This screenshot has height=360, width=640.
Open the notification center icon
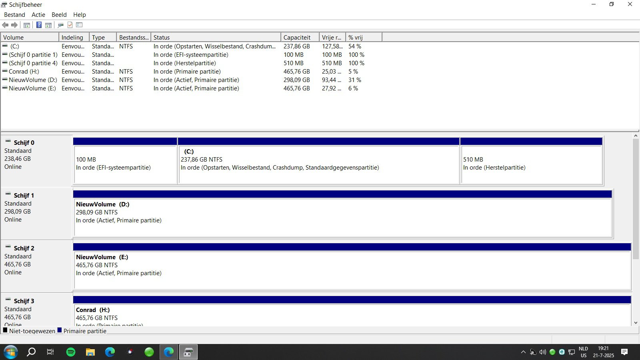click(x=624, y=352)
